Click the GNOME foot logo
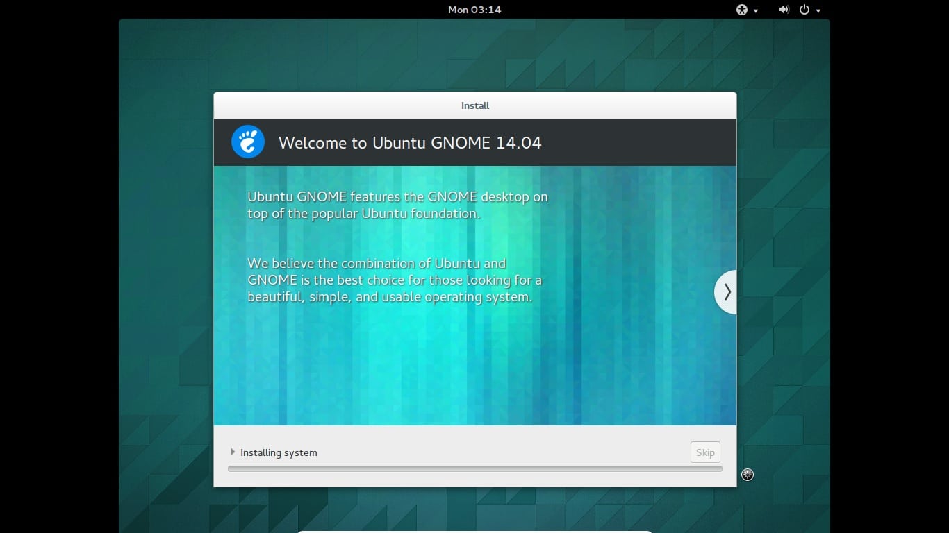Image resolution: width=949 pixels, height=533 pixels. (x=248, y=142)
